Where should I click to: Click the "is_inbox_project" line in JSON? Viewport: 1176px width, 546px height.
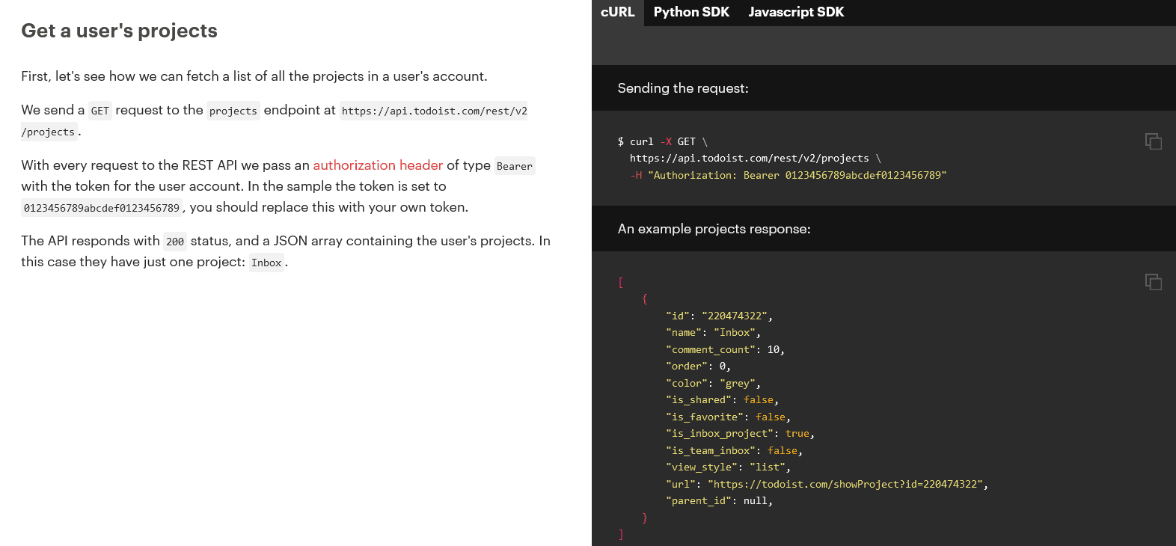coord(739,434)
